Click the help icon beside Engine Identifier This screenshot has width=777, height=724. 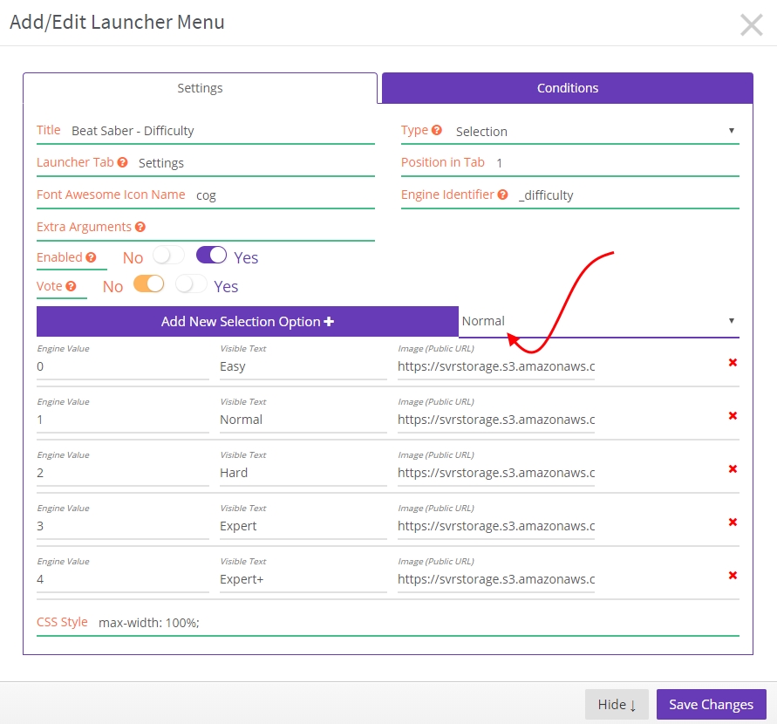(x=502, y=195)
